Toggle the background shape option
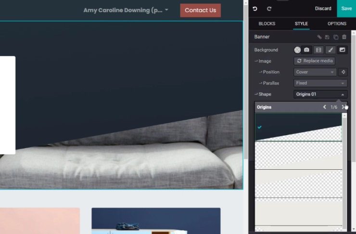Image resolution: width=356 pixels, height=234 pixels. [x=342, y=50]
